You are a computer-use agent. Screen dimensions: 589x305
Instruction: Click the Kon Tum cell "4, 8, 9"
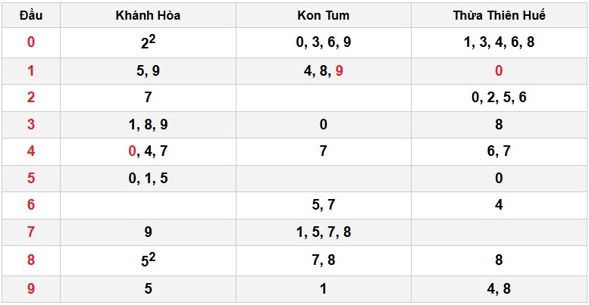tap(323, 70)
